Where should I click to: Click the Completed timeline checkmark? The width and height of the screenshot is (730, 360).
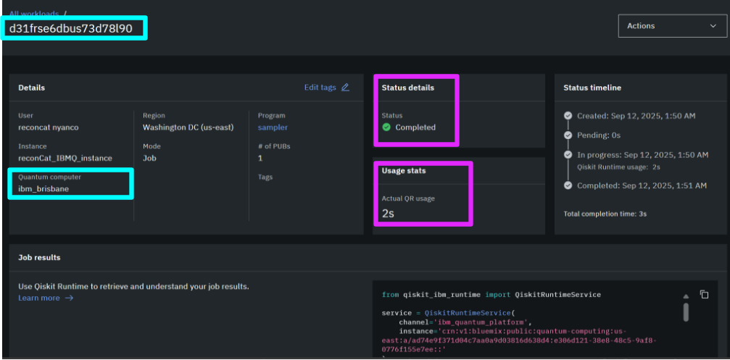coord(568,185)
